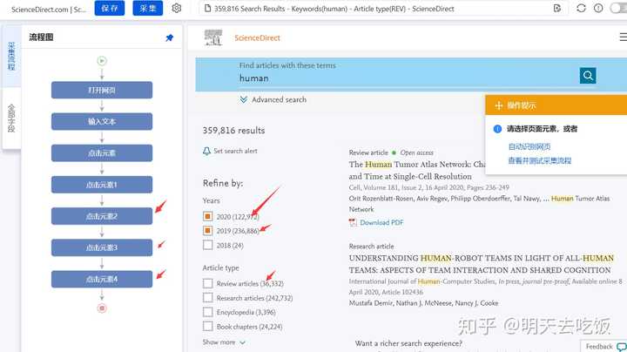The height and width of the screenshot is (352, 627).
Task: Pin the 流程图 panel with the pin icon
Action: tap(169, 37)
